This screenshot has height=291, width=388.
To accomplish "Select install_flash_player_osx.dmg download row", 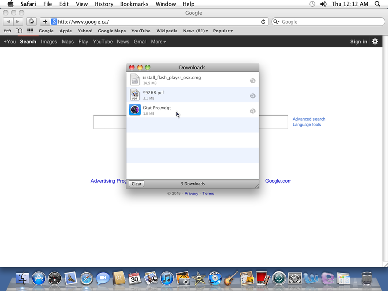I will pyautogui.click(x=193, y=80).
